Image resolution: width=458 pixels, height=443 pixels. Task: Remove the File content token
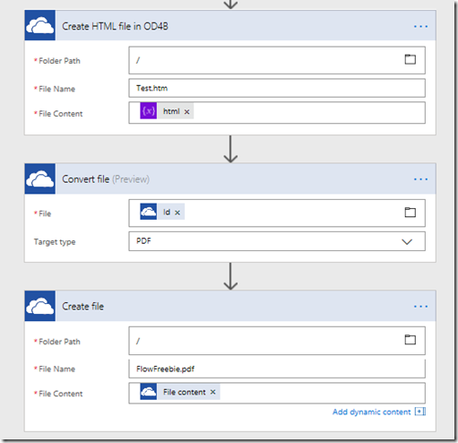tap(212, 392)
